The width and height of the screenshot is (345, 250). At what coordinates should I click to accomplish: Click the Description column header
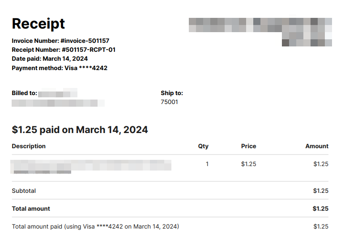click(x=29, y=146)
